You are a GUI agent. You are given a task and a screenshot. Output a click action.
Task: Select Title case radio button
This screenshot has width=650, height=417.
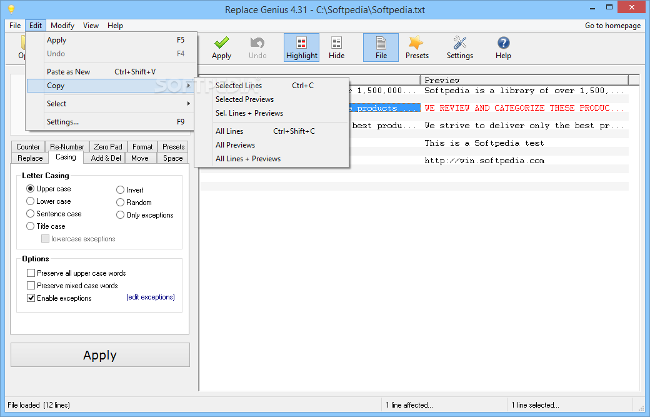tap(30, 226)
